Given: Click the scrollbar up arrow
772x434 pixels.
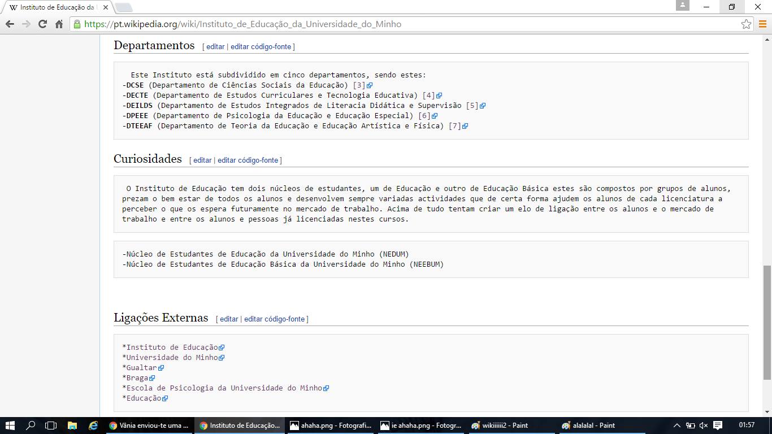Looking at the screenshot, I should [767, 40].
